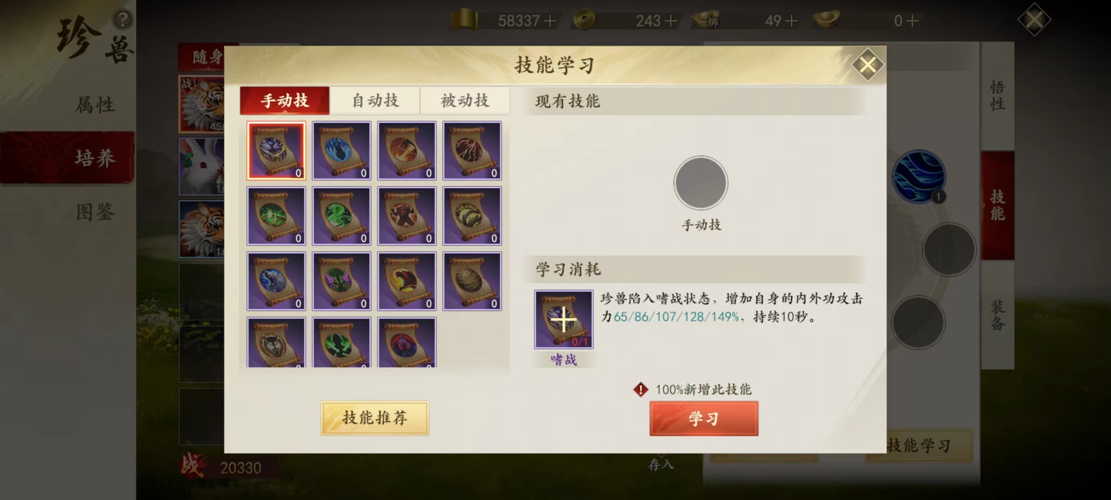Open the blue wave skill orb

pyautogui.click(x=919, y=176)
